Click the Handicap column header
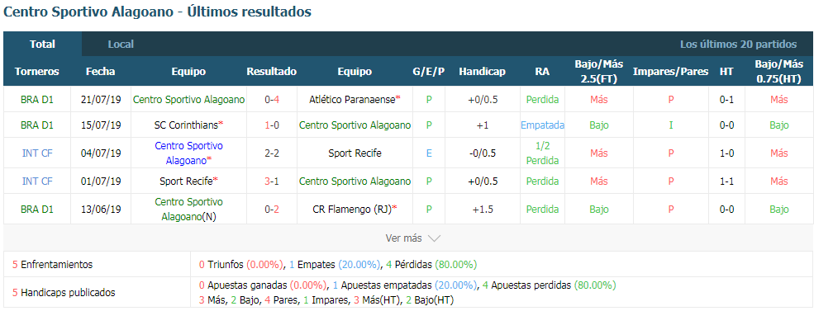This screenshot has width=814, height=311. (x=482, y=72)
